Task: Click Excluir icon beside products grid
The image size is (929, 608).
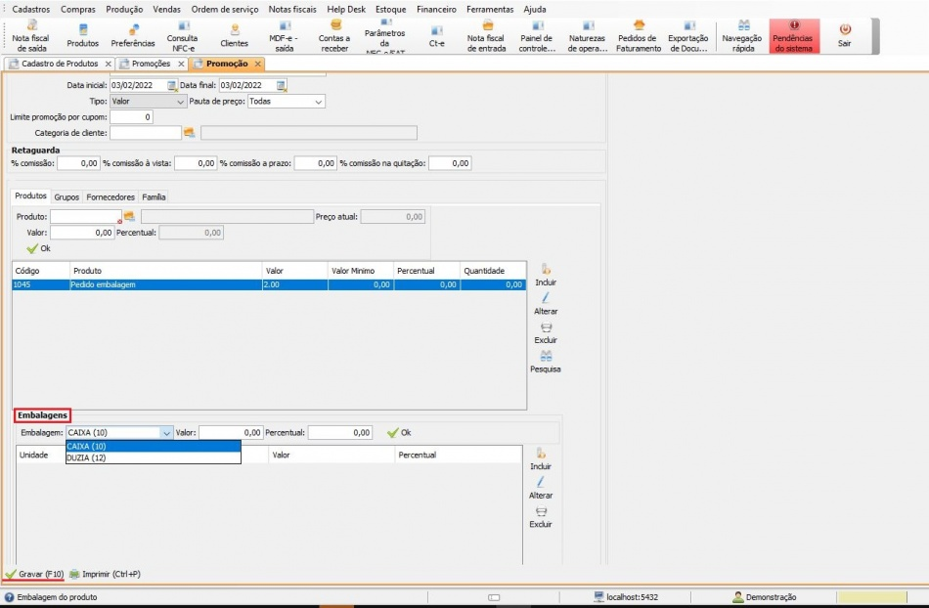Action: point(546,333)
